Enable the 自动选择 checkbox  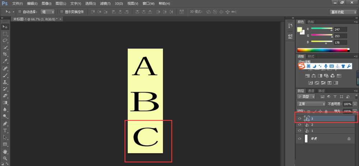point(20,12)
